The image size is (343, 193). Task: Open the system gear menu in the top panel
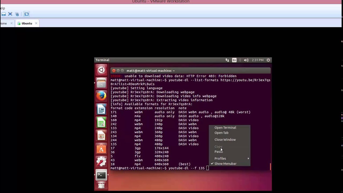(268, 60)
